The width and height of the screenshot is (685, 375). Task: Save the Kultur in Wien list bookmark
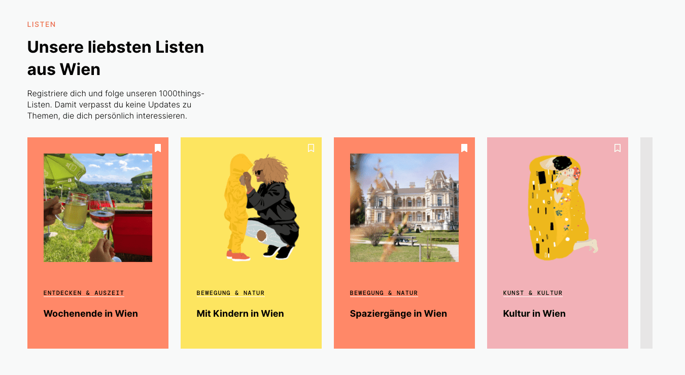(x=618, y=148)
